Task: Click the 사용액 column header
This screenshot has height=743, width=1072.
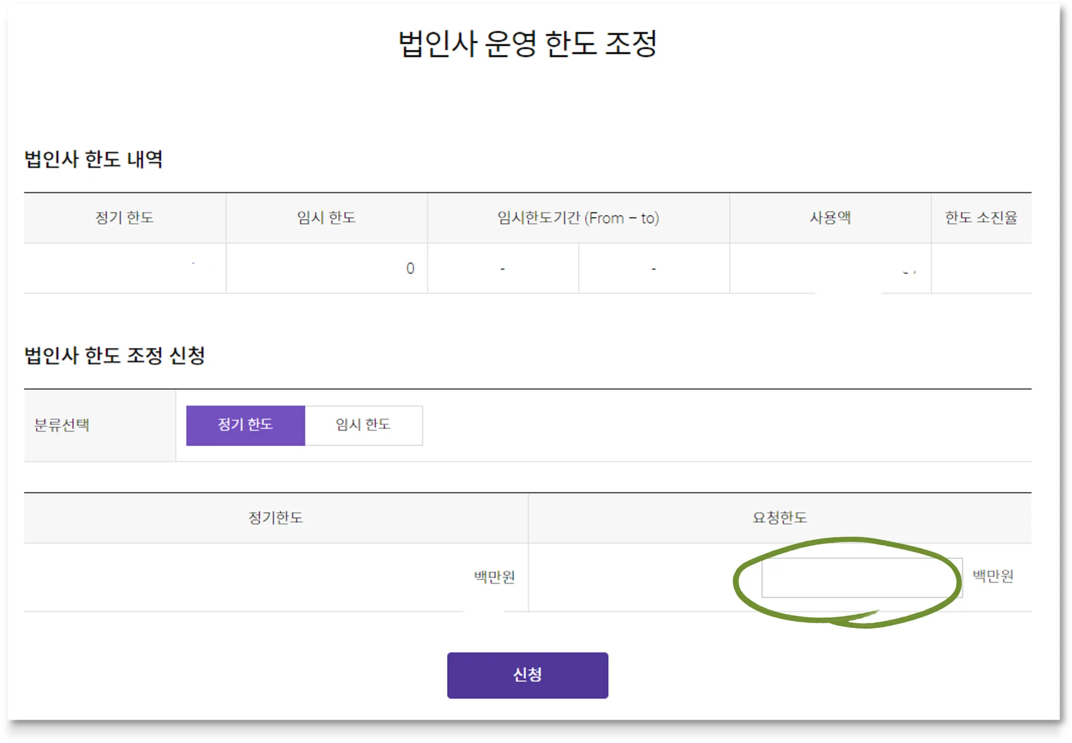Action: tap(830, 218)
